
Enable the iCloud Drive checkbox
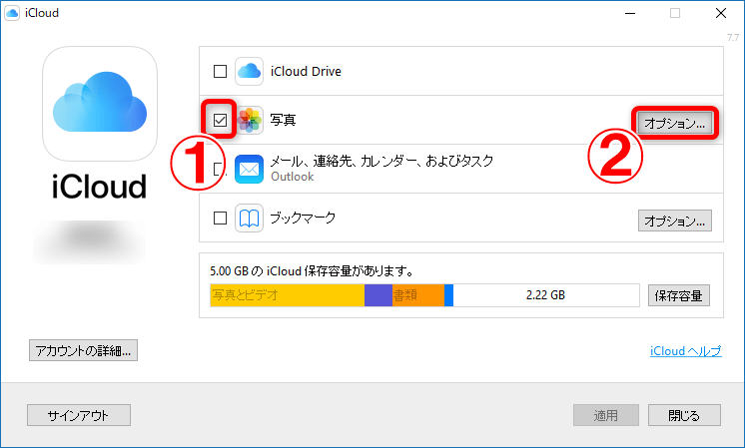[x=220, y=72]
